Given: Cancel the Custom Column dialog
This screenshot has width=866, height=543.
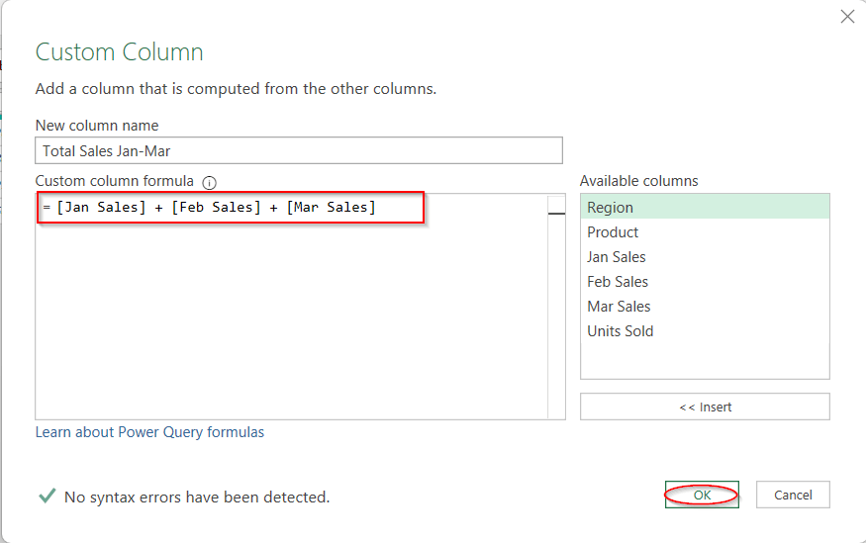Looking at the screenshot, I should [792, 495].
